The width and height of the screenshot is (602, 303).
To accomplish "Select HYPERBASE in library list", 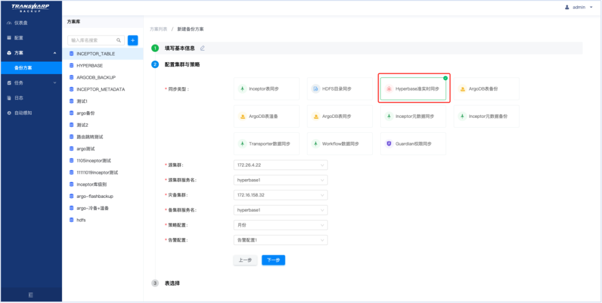I will [103, 66].
